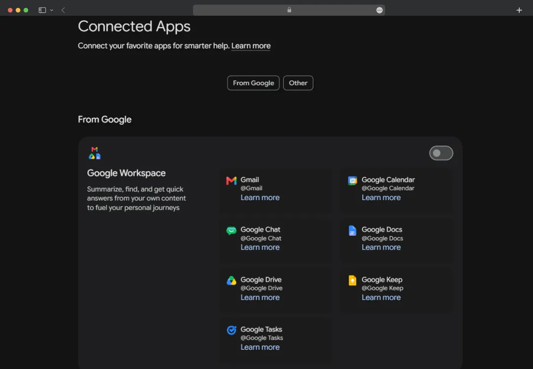
Task: Open Learn more link under Google Keep
Action: tap(381, 298)
